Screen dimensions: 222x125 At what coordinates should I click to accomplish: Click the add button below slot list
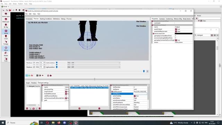pos(79,108)
